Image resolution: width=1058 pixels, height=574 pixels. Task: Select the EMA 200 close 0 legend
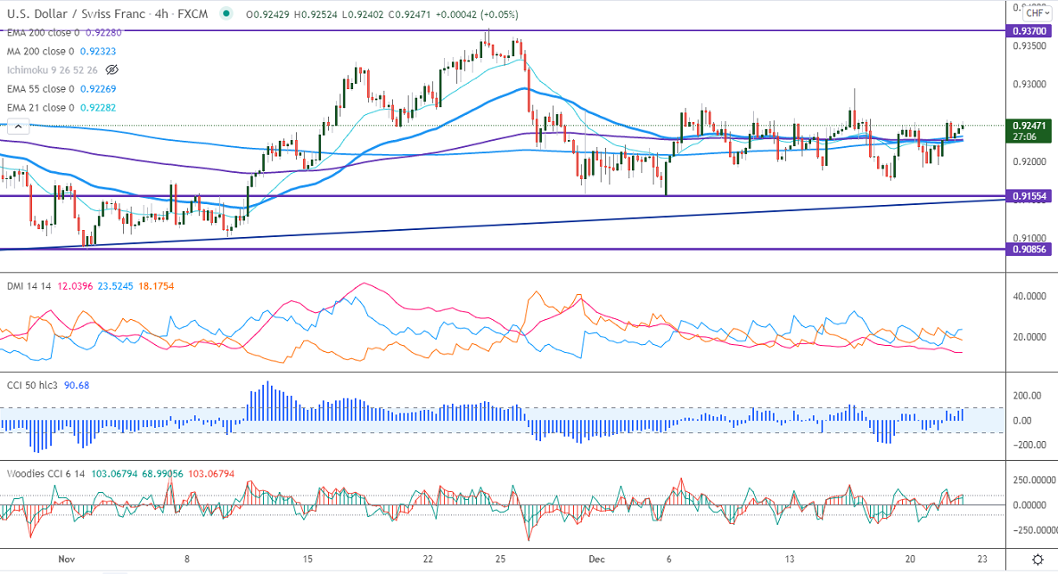click(x=43, y=32)
